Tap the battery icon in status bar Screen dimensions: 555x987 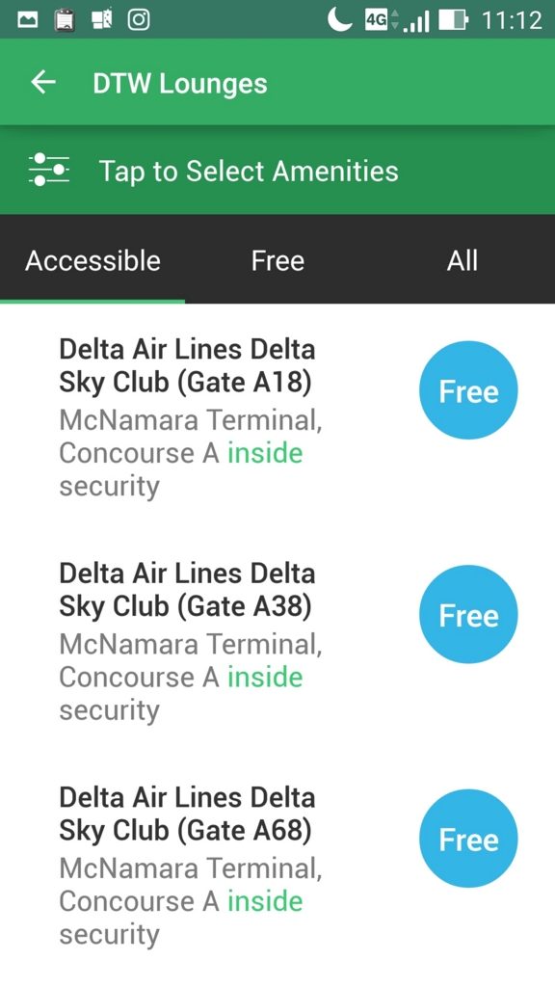click(453, 20)
